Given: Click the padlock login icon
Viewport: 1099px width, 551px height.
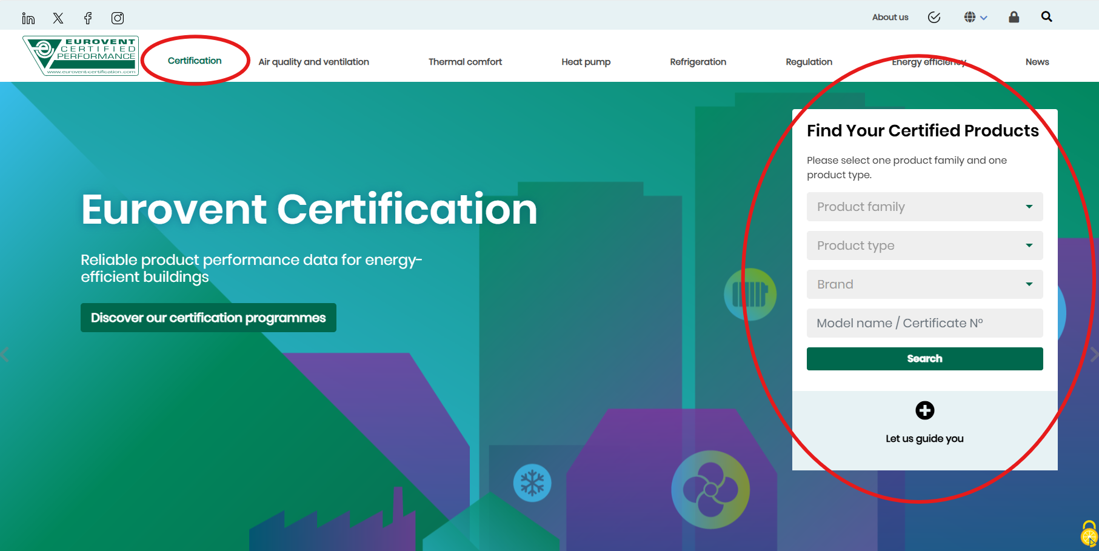Looking at the screenshot, I should [x=1014, y=17].
